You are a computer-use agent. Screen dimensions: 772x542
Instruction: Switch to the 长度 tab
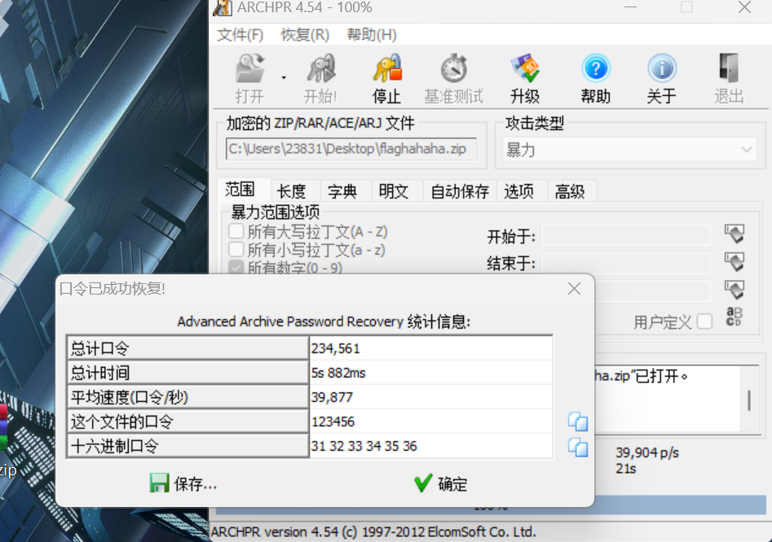tap(292, 191)
